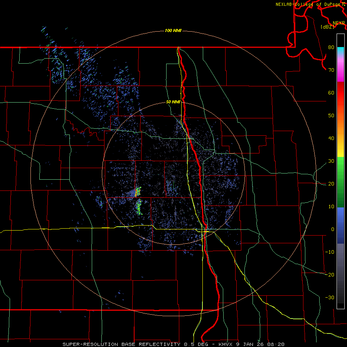The height and width of the screenshot is (347, 347).
Task: Click the 40 value on the dBZ scale
Action: (x=331, y=138)
